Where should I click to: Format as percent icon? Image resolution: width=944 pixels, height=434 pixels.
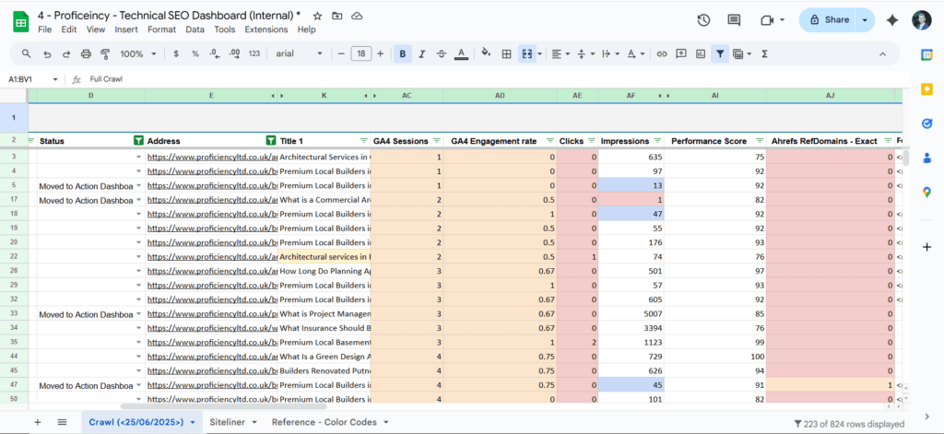click(x=195, y=54)
